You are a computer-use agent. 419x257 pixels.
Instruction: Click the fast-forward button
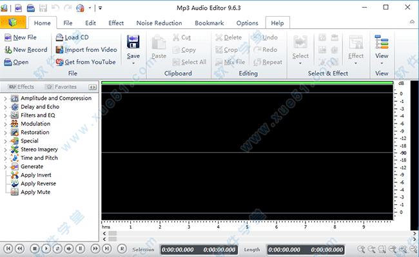95,249
